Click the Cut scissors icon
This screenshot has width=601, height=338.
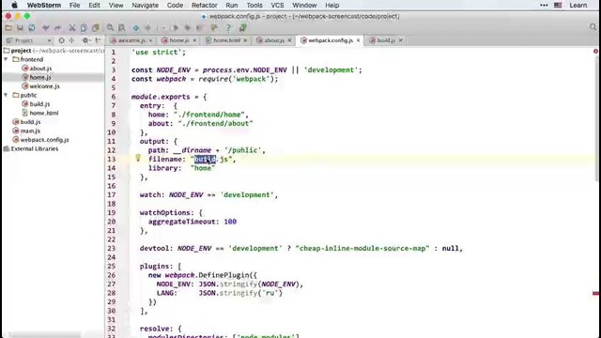72,28
